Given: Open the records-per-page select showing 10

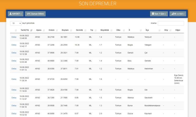Looking at the screenshot, I should [x=16, y=23].
